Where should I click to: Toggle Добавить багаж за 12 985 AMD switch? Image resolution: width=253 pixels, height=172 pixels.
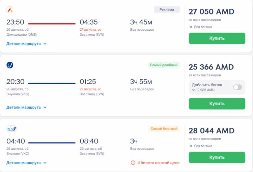(x=237, y=87)
